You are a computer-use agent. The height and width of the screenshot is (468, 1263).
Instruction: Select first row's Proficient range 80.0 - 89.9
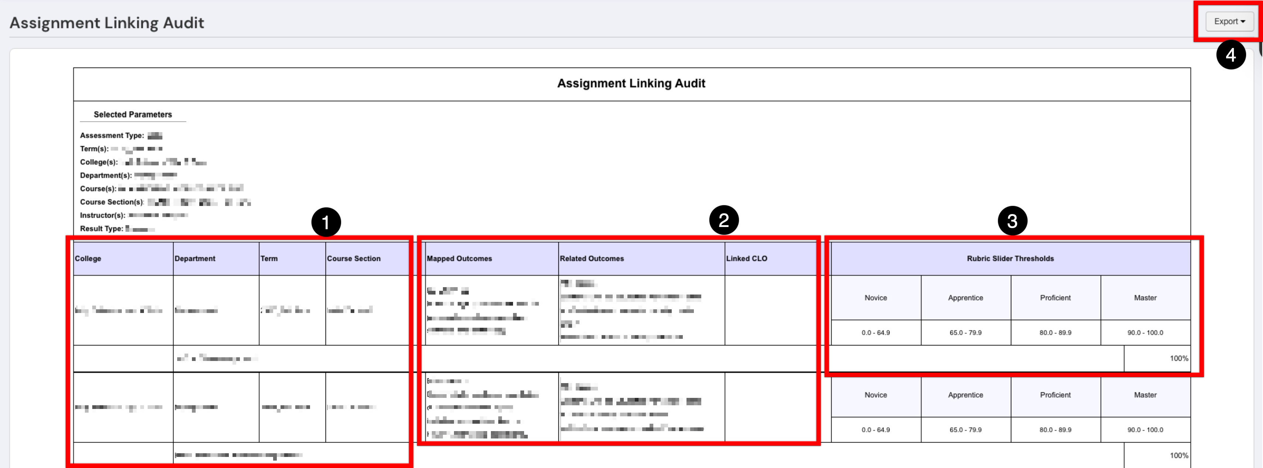pyautogui.click(x=1055, y=332)
